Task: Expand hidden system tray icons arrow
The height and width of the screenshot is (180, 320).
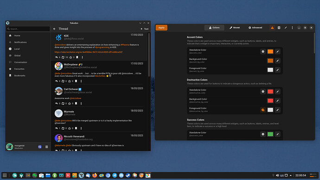Action: [x=291, y=175]
